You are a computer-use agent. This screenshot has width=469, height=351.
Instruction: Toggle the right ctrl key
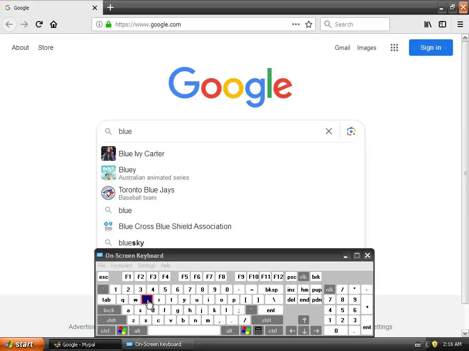[x=273, y=331]
